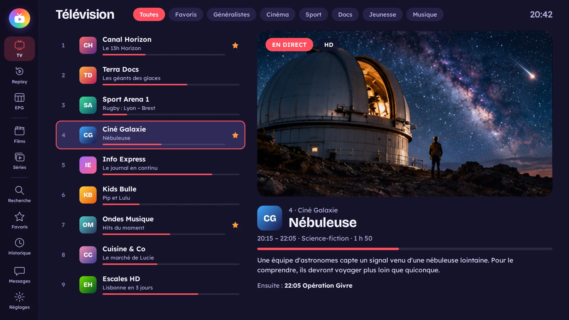This screenshot has height=320, width=569.
Task: Click Terra Docs progress bar
Action: point(171,85)
